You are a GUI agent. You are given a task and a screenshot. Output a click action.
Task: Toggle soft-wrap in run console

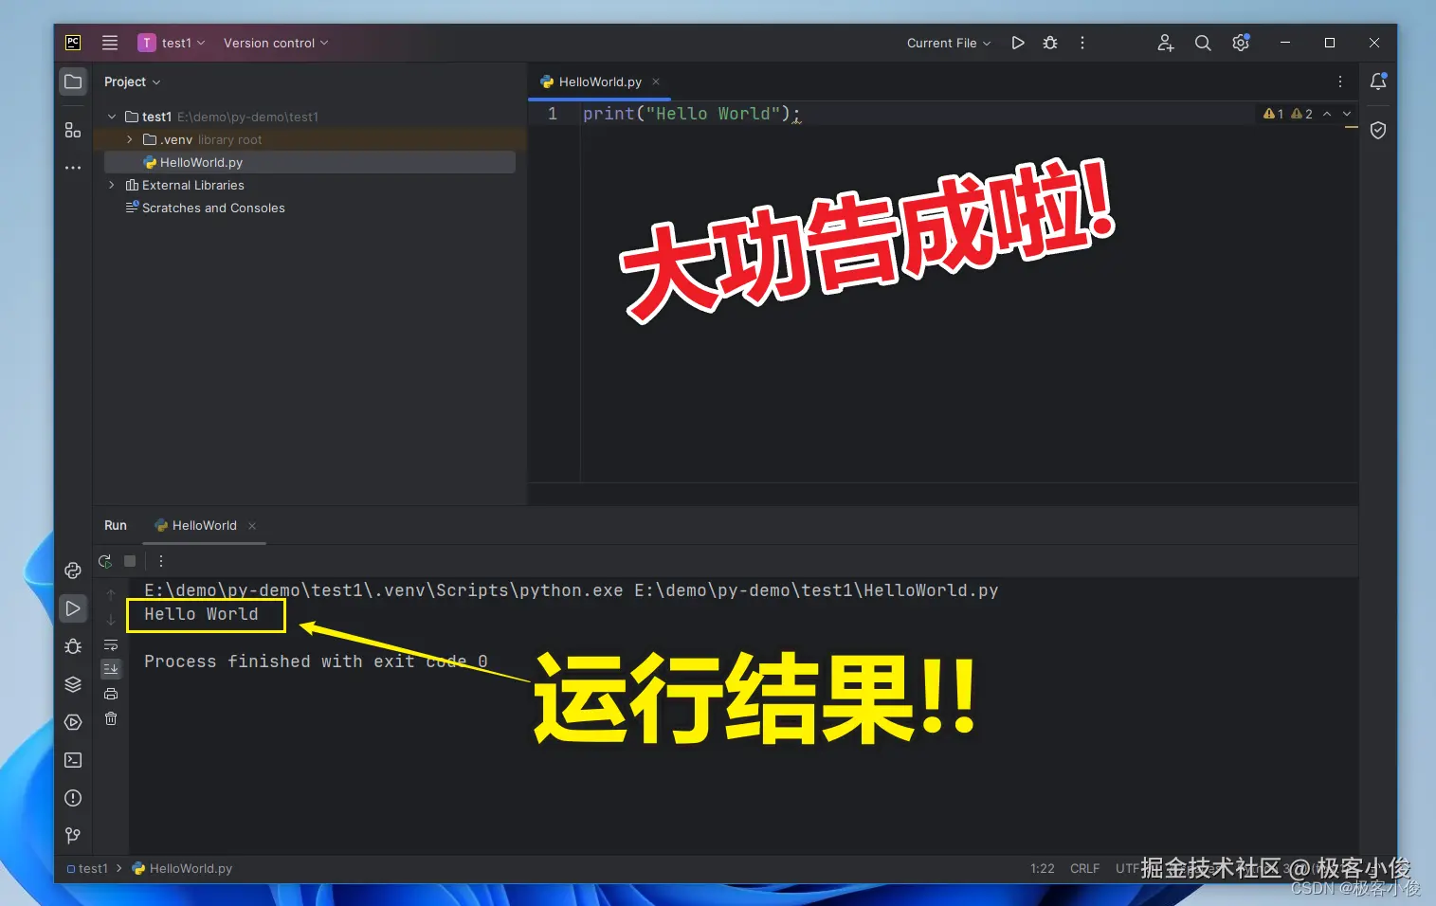[x=111, y=645]
